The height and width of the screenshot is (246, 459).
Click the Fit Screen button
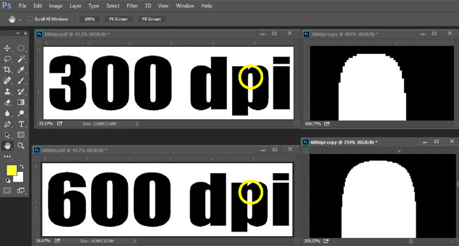coord(119,19)
